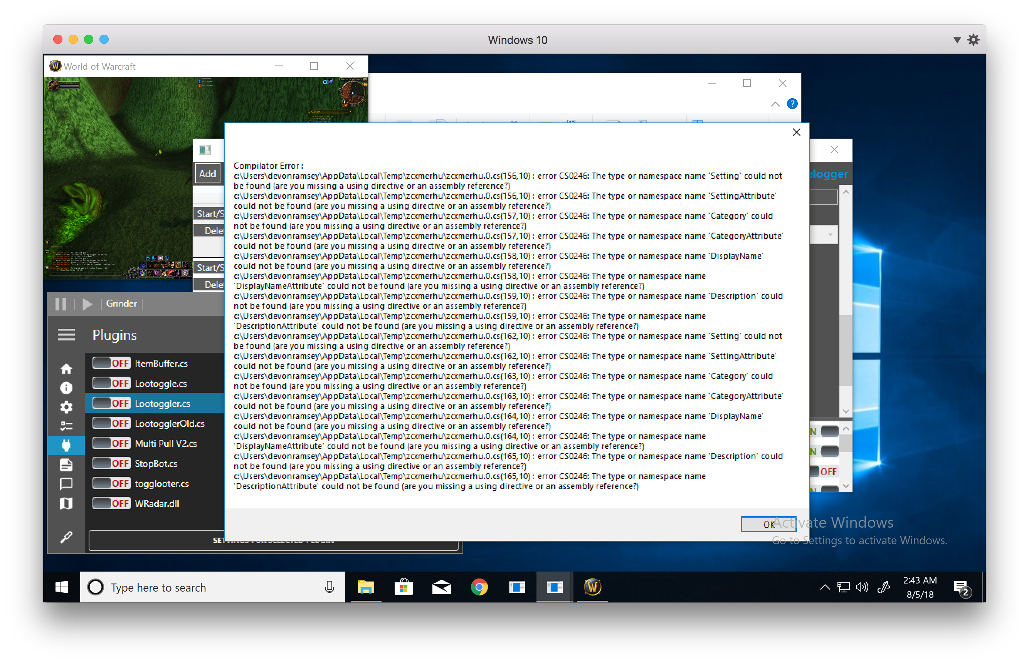
Task: Open the chat bubble sidebar icon
Action: click(66, 484)
